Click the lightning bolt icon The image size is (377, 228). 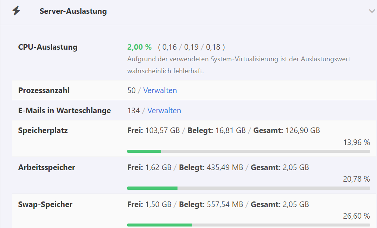[x=16, y=11]
